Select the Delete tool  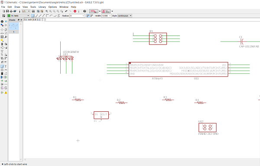pyautogui.click(x=2, y=44)
